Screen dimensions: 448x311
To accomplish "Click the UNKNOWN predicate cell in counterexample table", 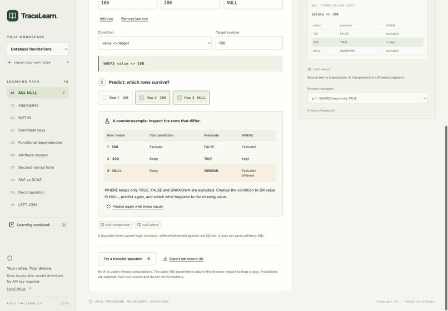I will [x=211, y=171].
